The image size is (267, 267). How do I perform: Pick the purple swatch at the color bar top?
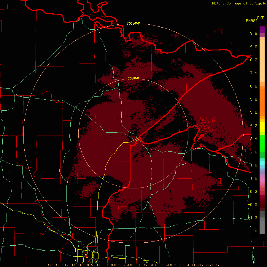[262, 29]
